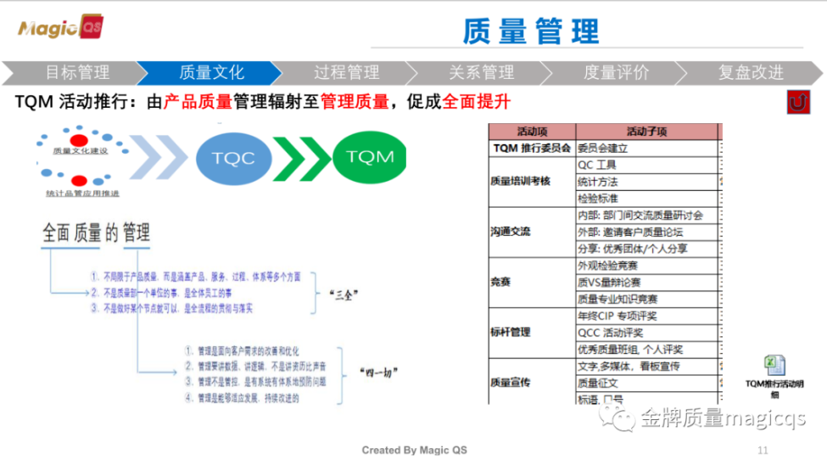The image size is (827, 460).
Task: Select the 质量征文 cell
Action: tap(646, 384)
